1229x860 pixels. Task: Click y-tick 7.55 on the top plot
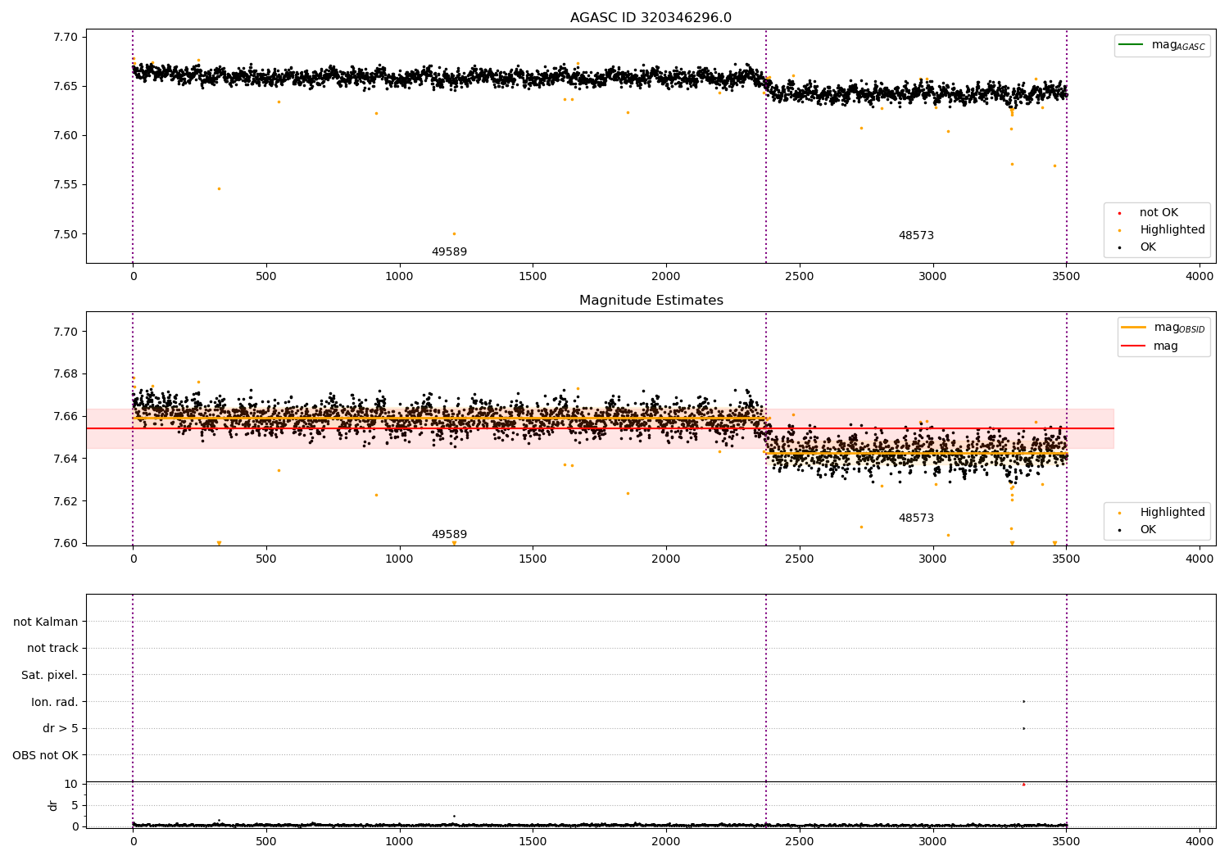click(x=66, y=185)
